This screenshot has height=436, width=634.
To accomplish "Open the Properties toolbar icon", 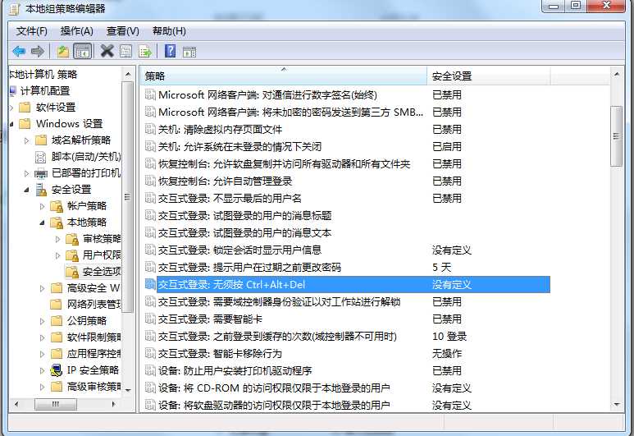I will 125,52.
